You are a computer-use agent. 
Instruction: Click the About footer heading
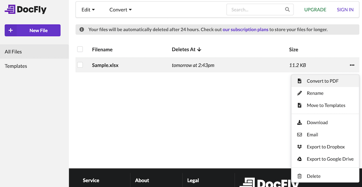coord(142,180)
